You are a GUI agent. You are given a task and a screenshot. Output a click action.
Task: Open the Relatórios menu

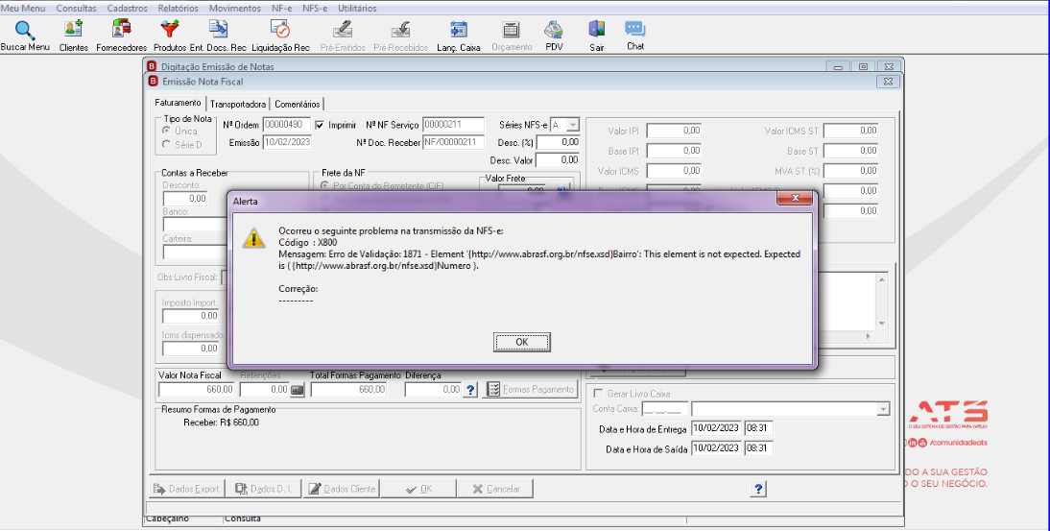pyautogui.click(x=179, y=8)
